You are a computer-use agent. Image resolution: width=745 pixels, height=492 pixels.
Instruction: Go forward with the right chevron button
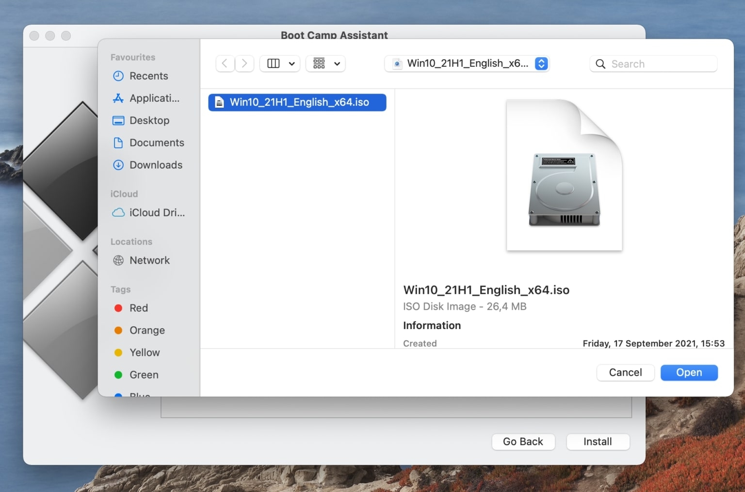click(x=244, y=63)
